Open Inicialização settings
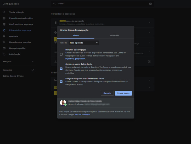 pyautogui.click(x=15, y=54)
